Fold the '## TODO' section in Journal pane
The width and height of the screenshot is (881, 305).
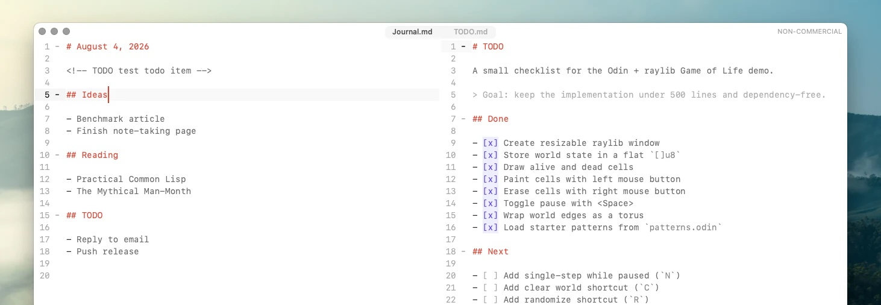click(x=57, y=215)
